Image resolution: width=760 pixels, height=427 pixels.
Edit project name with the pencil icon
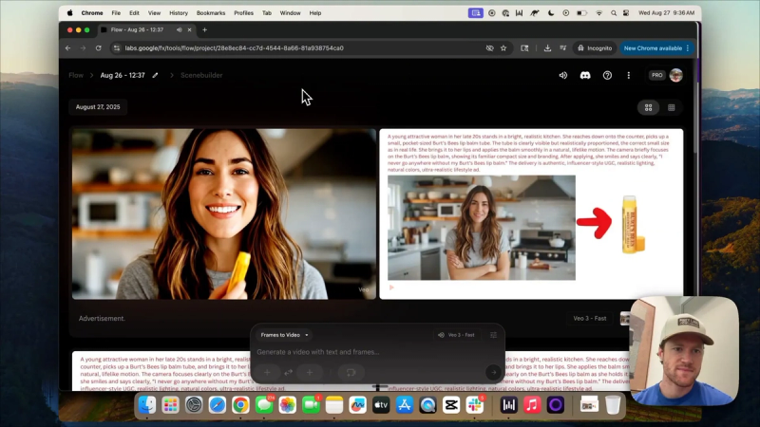[x=155, y=76]
